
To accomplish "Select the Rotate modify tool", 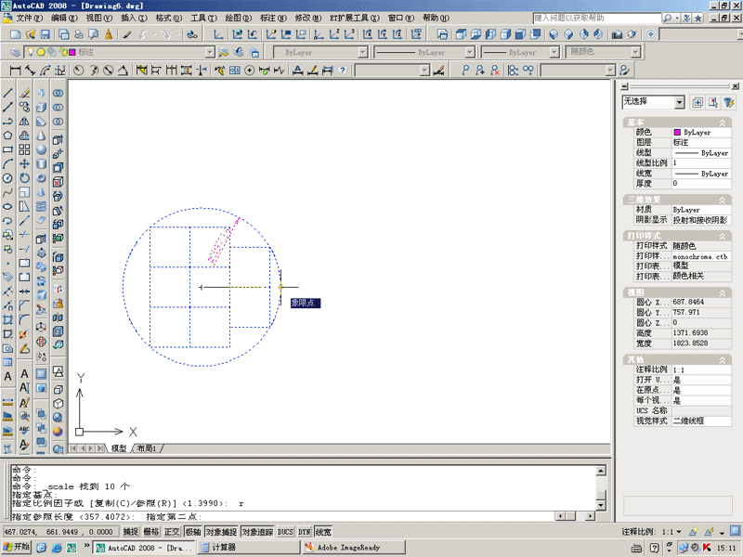I will tap(25, 178).
